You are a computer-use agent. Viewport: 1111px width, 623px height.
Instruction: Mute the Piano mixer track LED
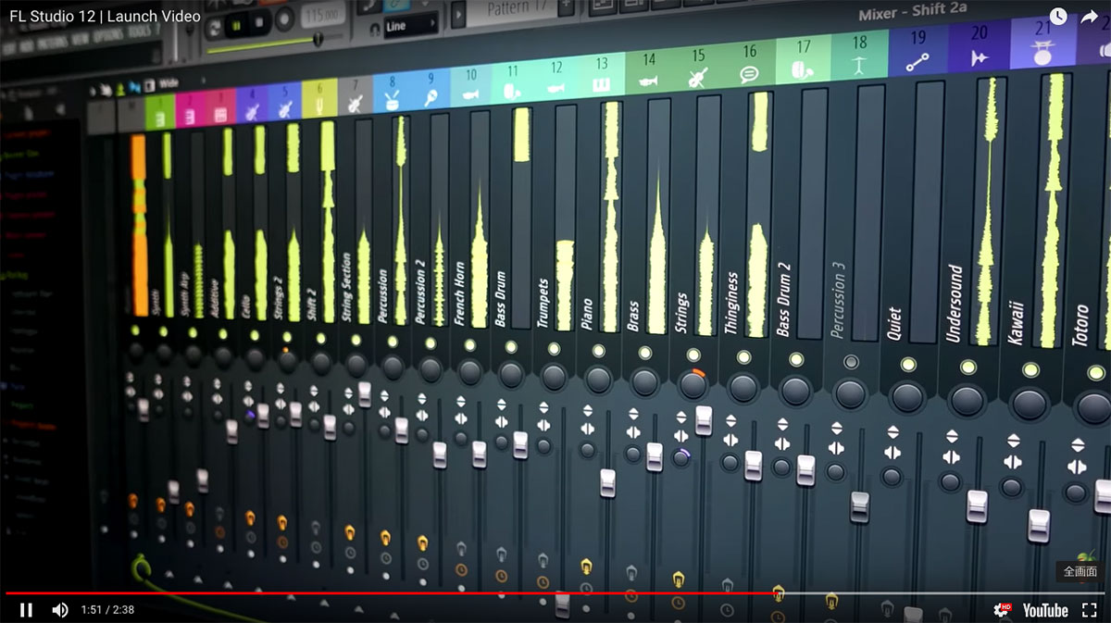(599, 351)
